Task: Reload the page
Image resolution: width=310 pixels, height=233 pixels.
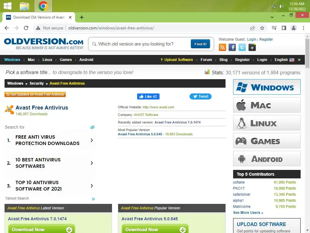Action: click(26, 28)
